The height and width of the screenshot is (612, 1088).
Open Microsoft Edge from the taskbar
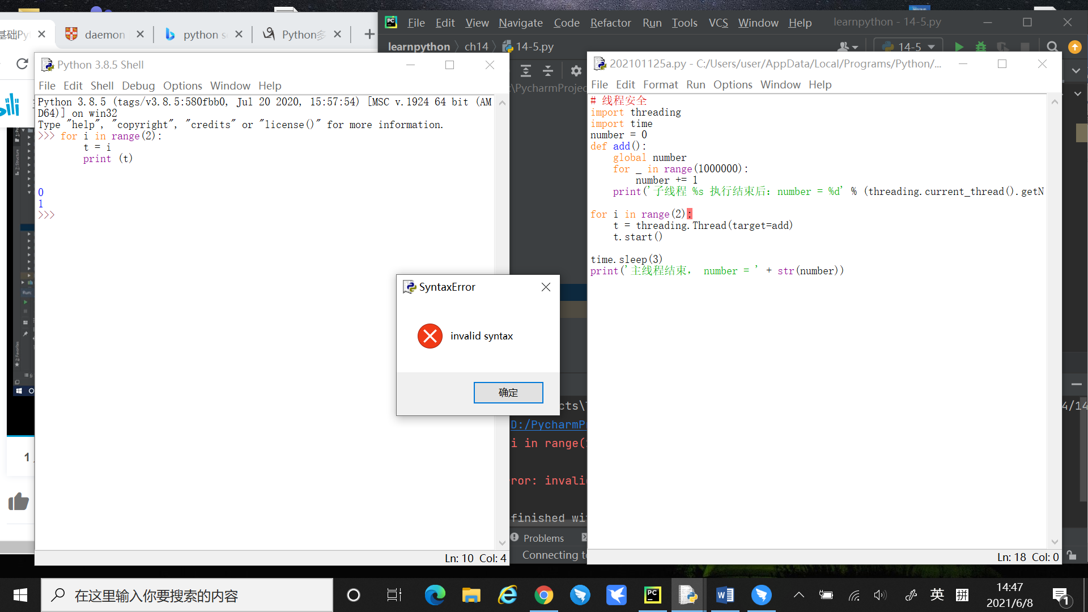click(x=435, y=595)
